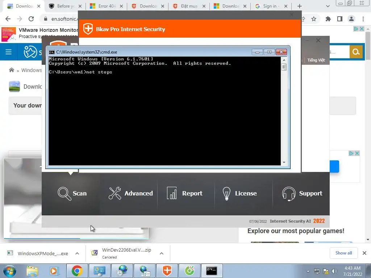
Task: Open Chrome profile avatar
Action: point(351,19)
